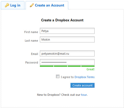Screen dimensions: 124x108
Task: Click the green Great! strength label
Action: (90, 69)
